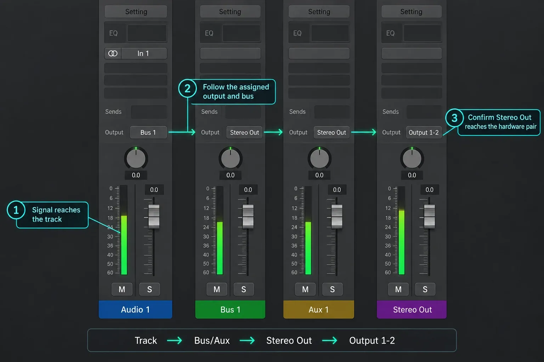Click the Setting button on Aux 1 strip

319,12
